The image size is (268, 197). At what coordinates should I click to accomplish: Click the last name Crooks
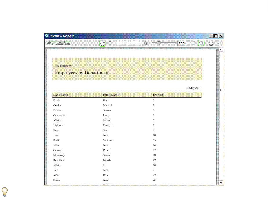(57, 150)
